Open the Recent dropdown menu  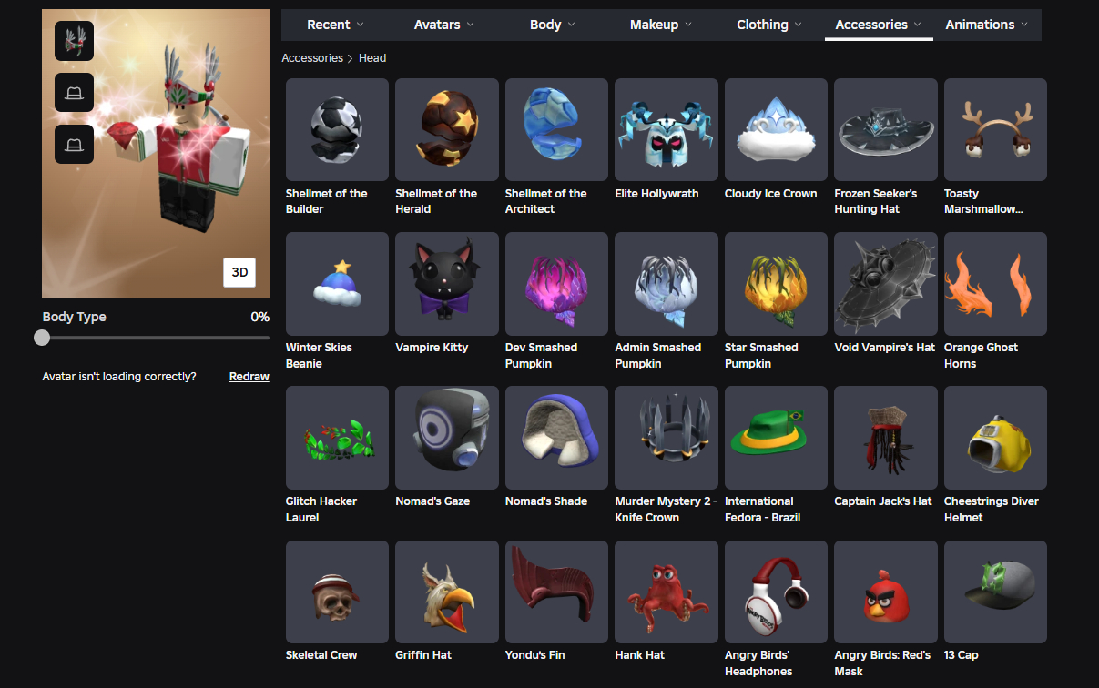tap(335, 25)
